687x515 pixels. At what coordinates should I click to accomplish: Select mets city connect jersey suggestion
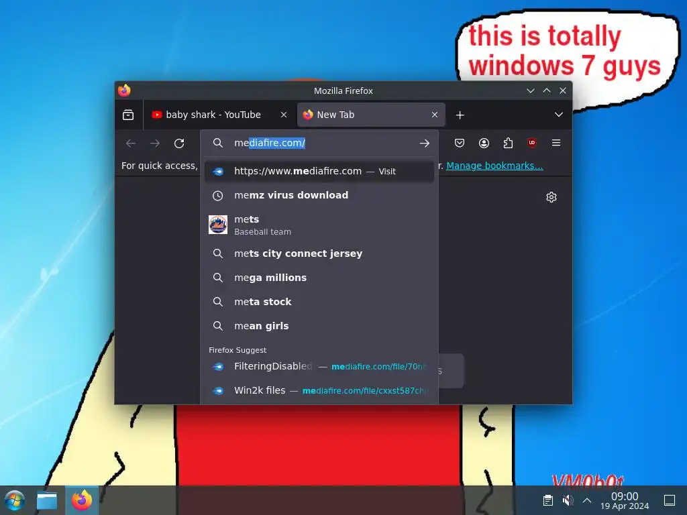pos(319,253)
